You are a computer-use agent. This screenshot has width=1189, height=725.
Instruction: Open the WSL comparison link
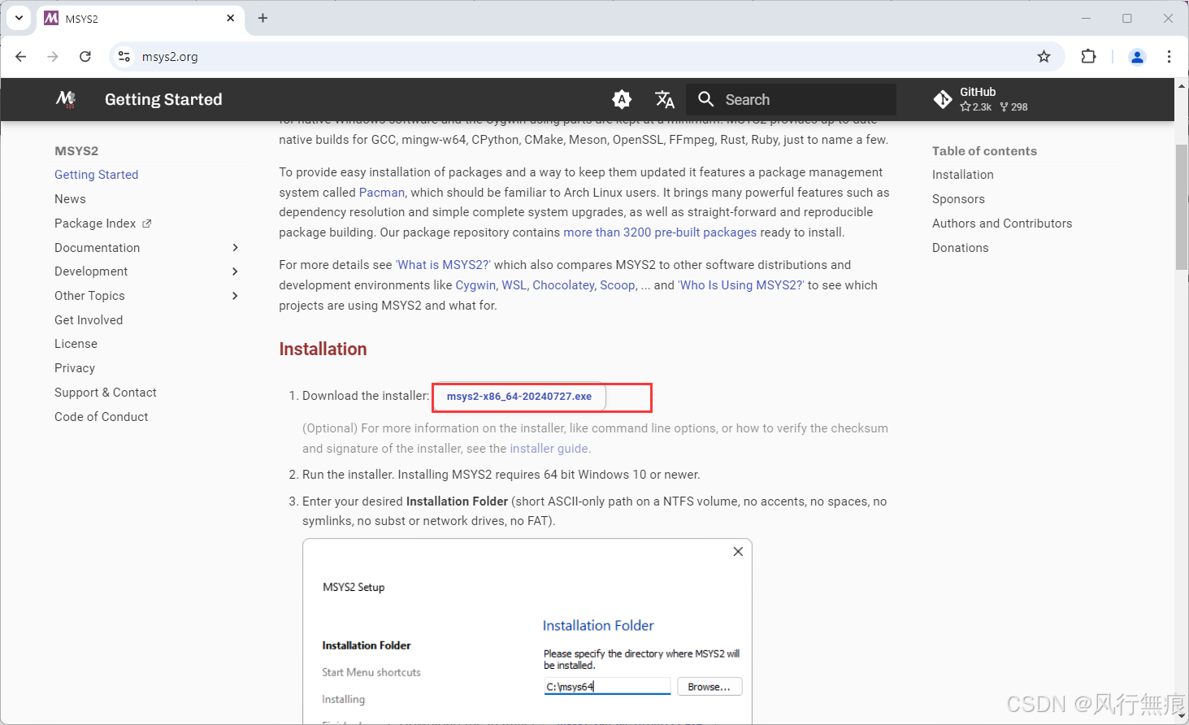tap(514, 285)
